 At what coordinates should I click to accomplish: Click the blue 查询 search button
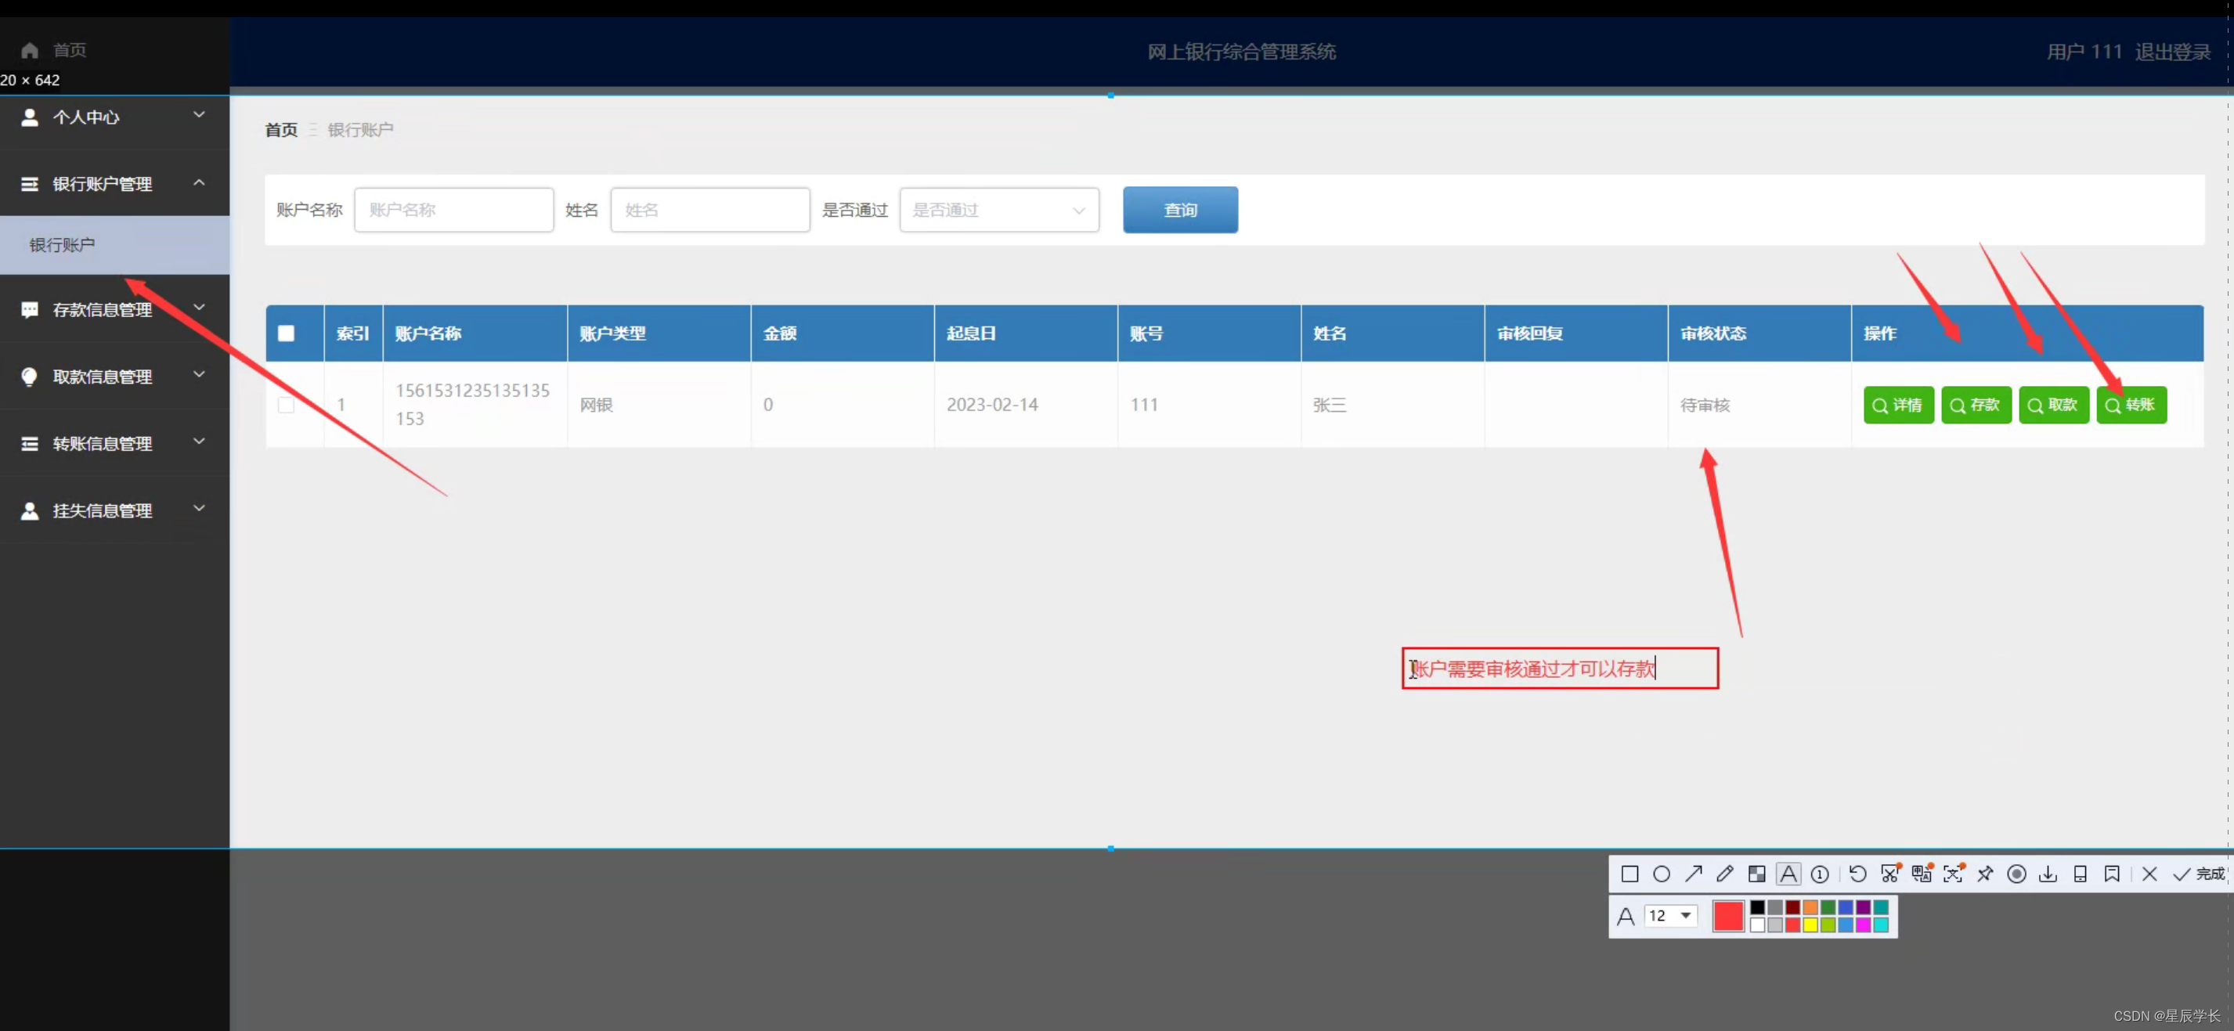tap(1179, 210)
